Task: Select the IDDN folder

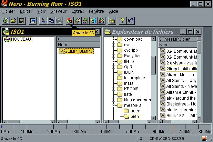Action: tap(129, 72)
